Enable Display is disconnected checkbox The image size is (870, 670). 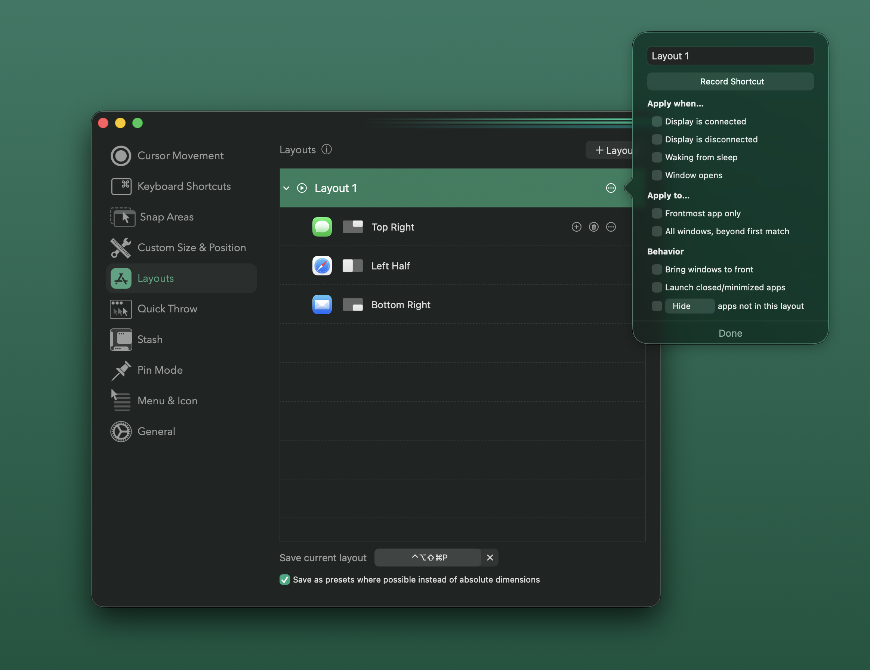(x=657, y=139)
